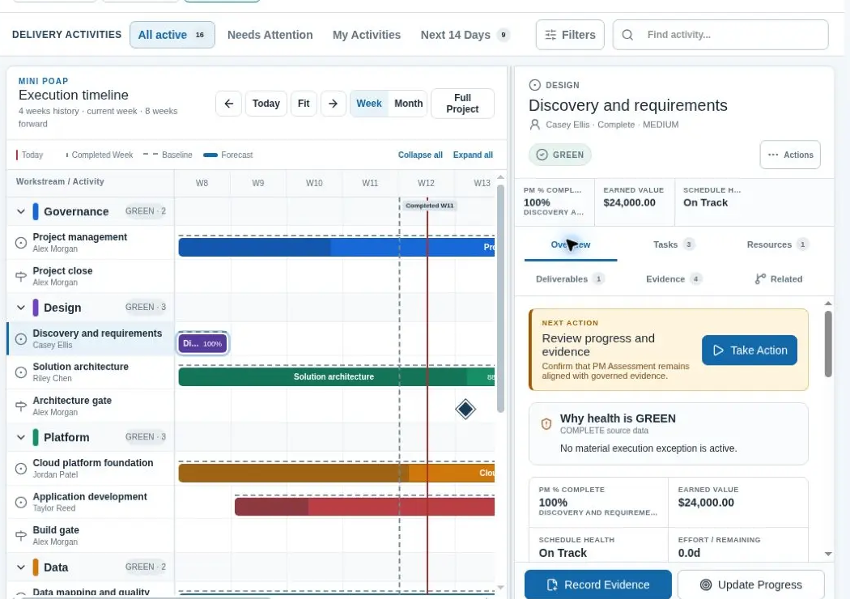The height and width of the screenshot is (599, 850).
Task: Click the Application development circle status icon
Action: 20,503
